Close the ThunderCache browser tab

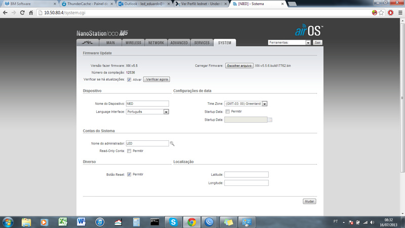pos(111,4)
